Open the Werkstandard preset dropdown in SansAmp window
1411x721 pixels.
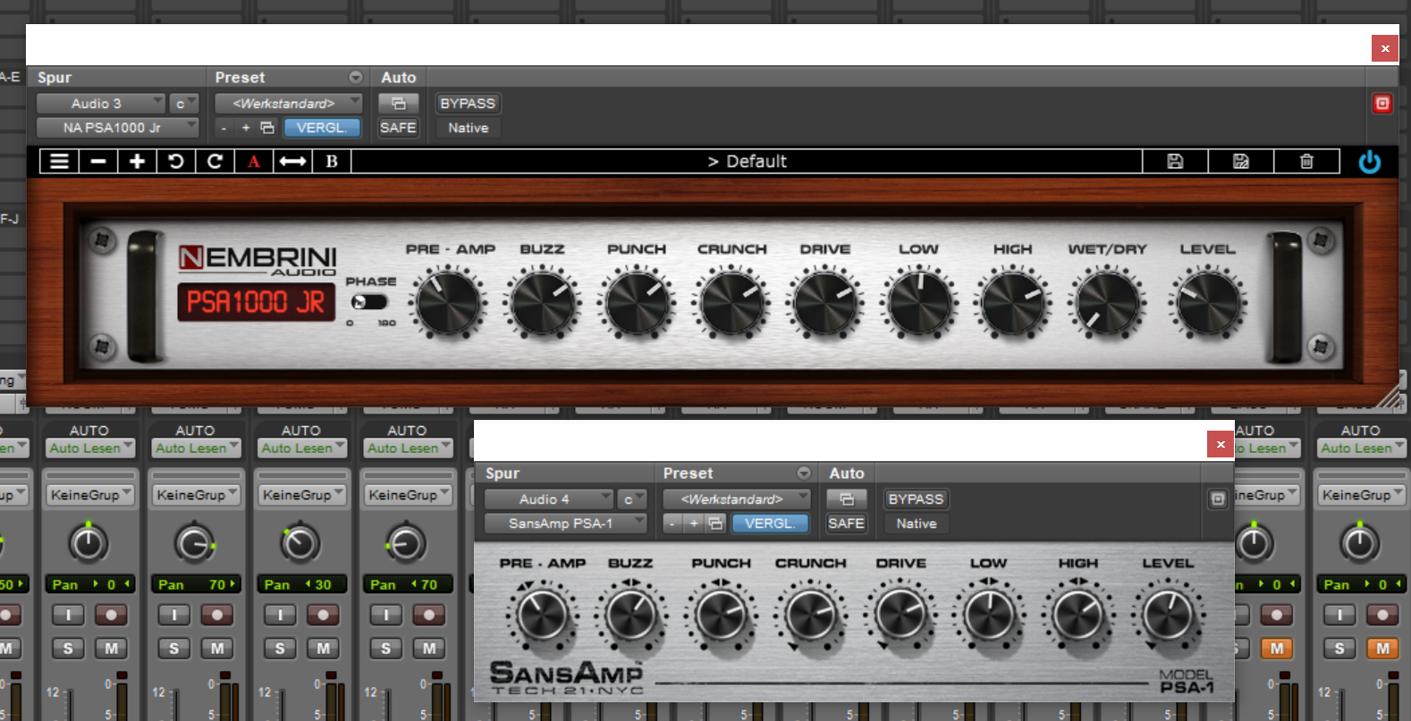[736, 499]
